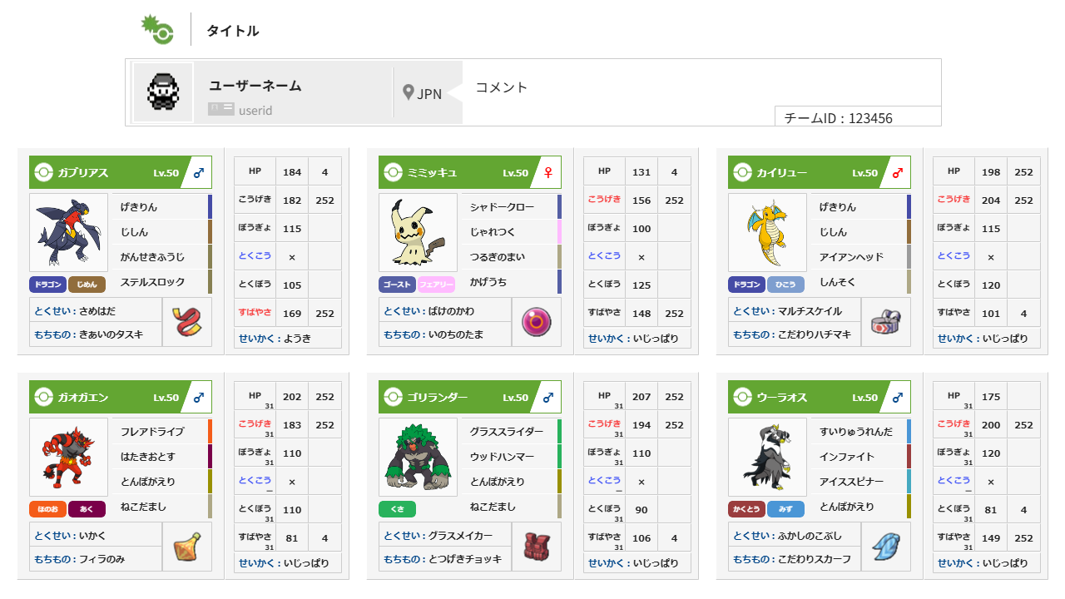This screenshot has height=599, width=1065.
Task: Click the male gender symbol on ウーラオス
Action: point(896,396)
